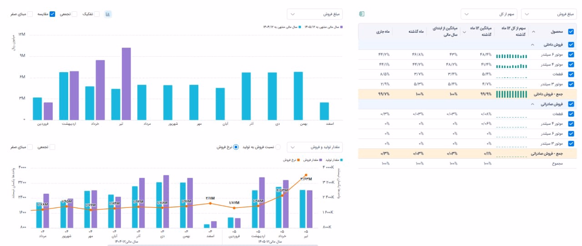This screenshot has width=582, height=246.
Task: Uncheck موتور ۴ سیلندر under فروش داخلی
Action: point(571,64)
